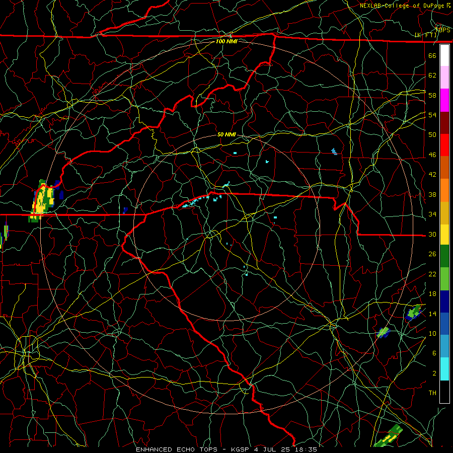Select the 58 scale label
Viewport: 453px width, 453px height.
432,95
